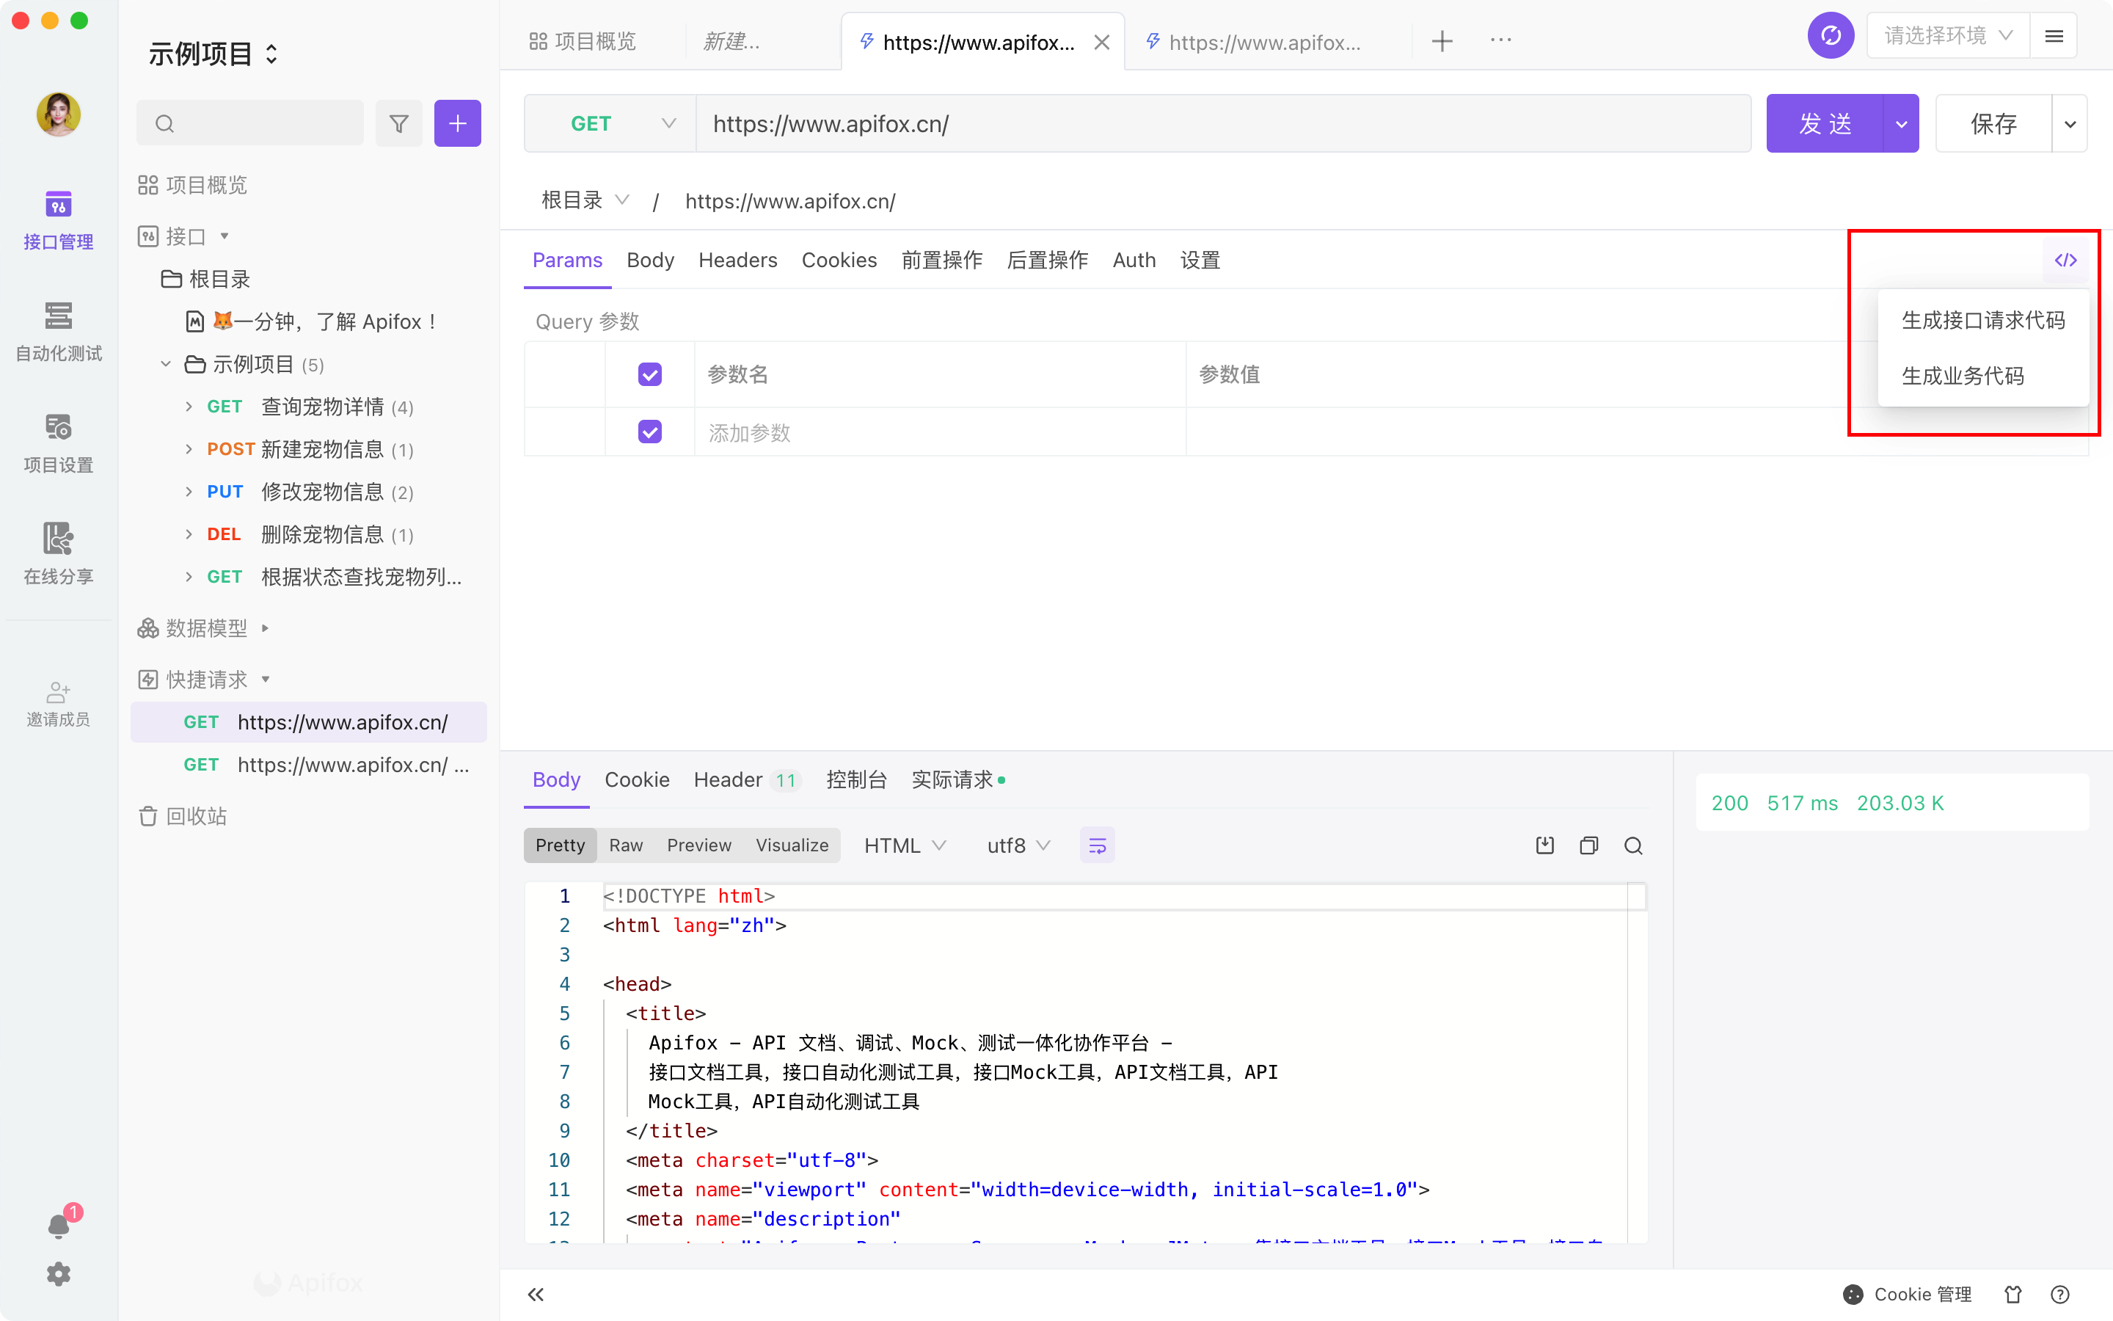Open 自动化测试 in the sidebar

coord(59,331)
